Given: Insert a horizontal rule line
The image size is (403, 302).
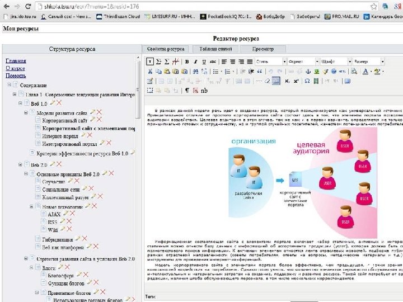Looking at the screenshot, I should (259, 81).
